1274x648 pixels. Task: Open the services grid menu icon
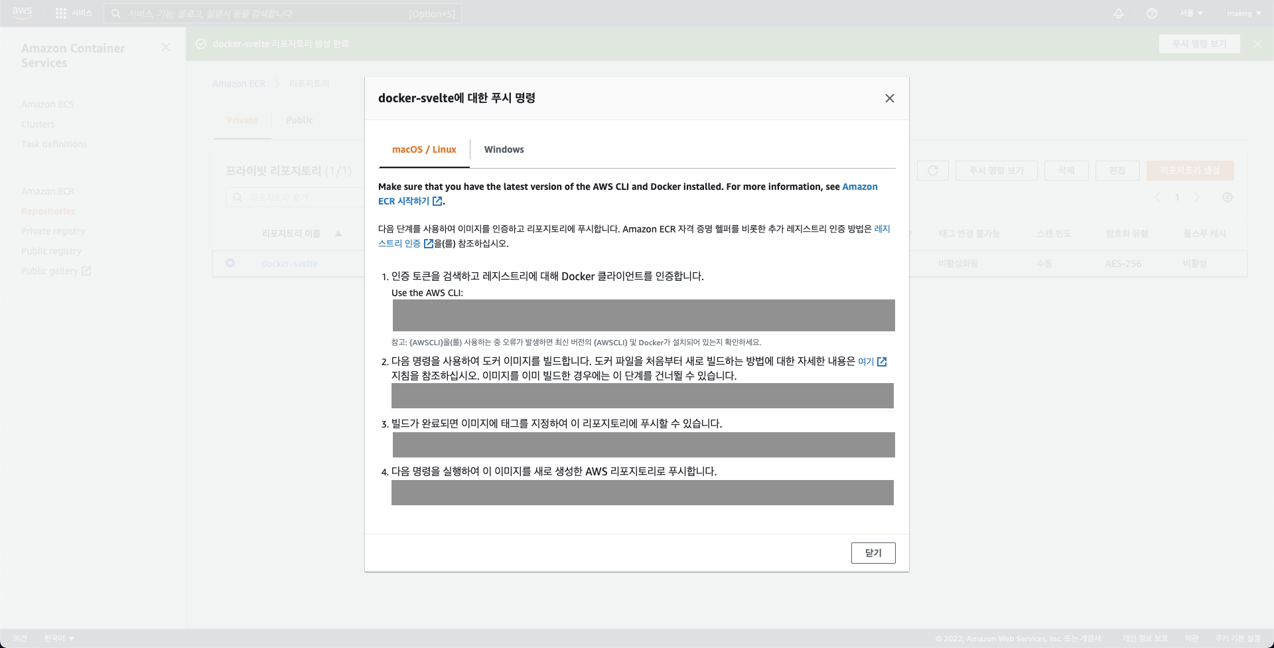61,13
